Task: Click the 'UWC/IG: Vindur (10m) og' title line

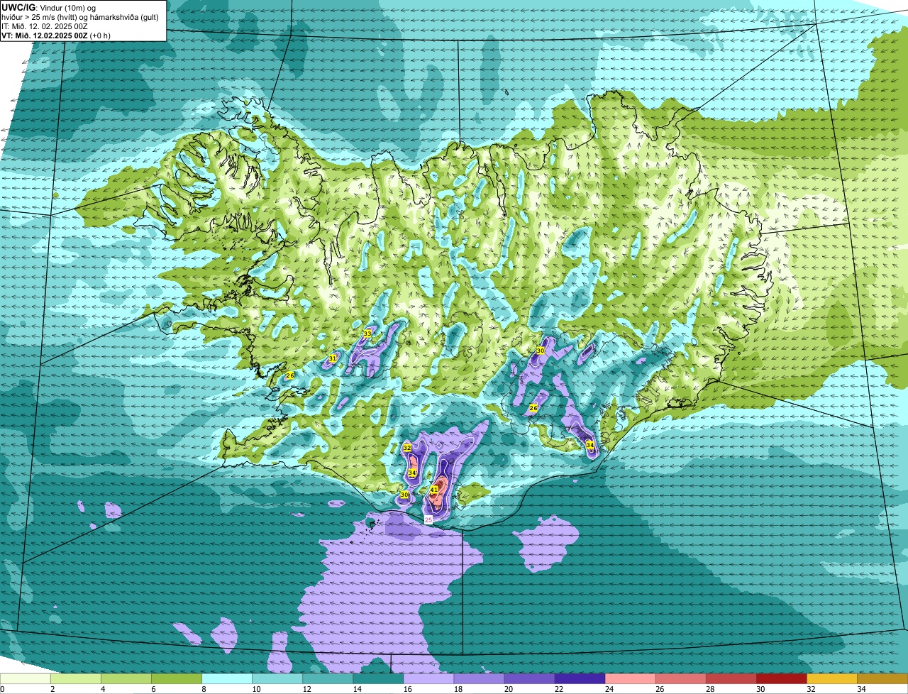Action: tap(49, 8)
